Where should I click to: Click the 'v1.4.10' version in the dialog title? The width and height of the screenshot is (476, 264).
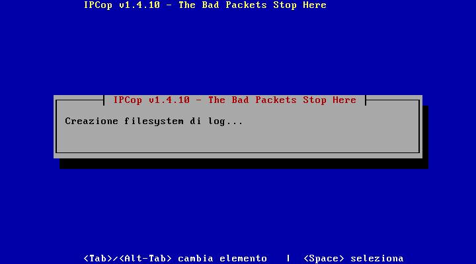(169, 100)
